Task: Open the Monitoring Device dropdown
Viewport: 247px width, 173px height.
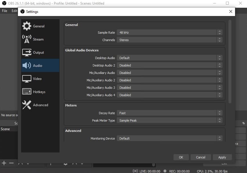Action: (x=170, y=138)
